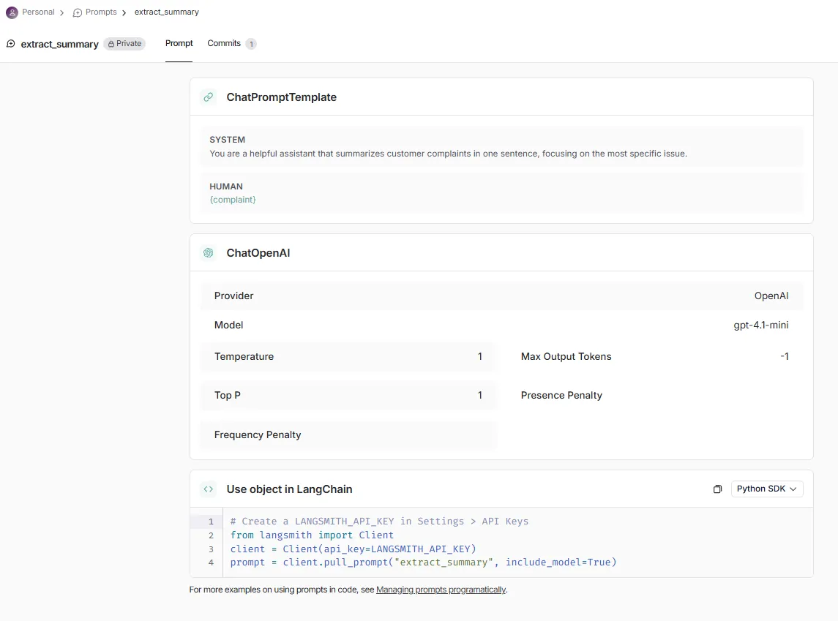838x621 pixels.
Task: Click line 4 of the LangChain code snippet
Action: [423, 562]
